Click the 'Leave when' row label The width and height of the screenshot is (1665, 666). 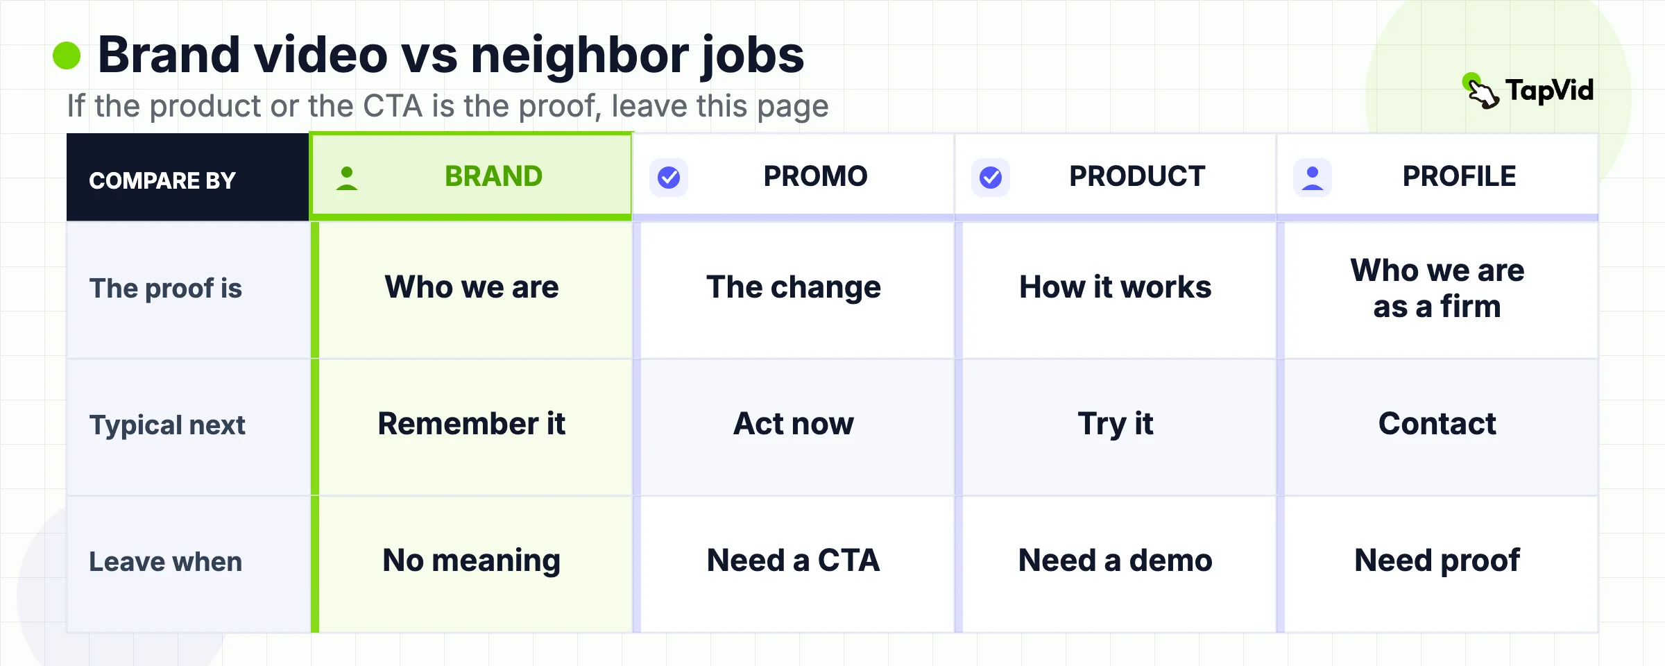(166, 561)
